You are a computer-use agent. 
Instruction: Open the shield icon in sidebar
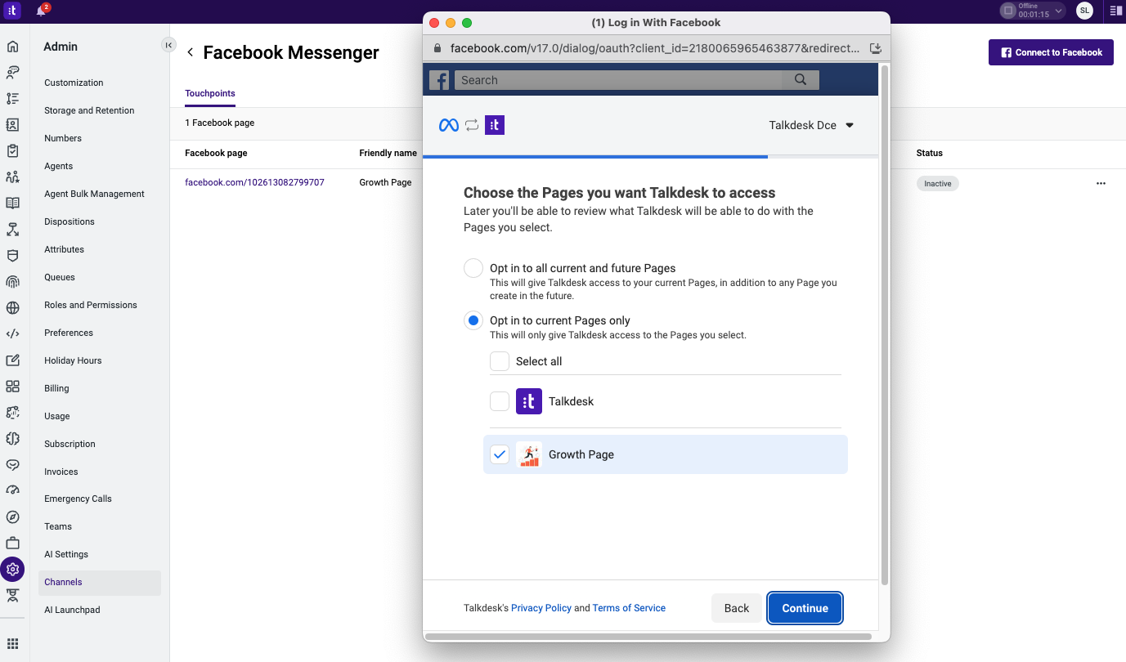click(12, 256)
